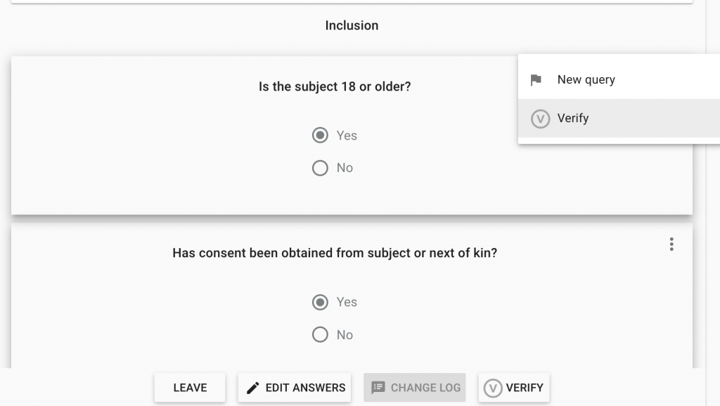Click the EDIT ANSWERS button
Image resolution: width=720 pixels, height=406 pixels.
pos(295,388)
